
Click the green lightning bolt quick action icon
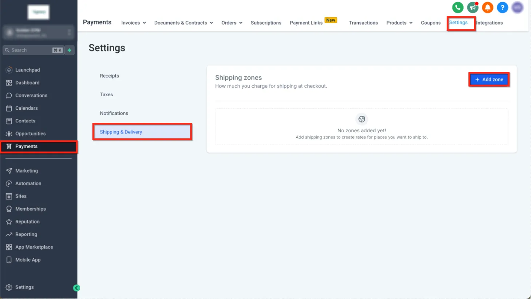click(70, 50)
